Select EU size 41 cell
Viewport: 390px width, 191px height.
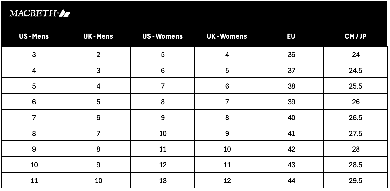pos(291,134)
